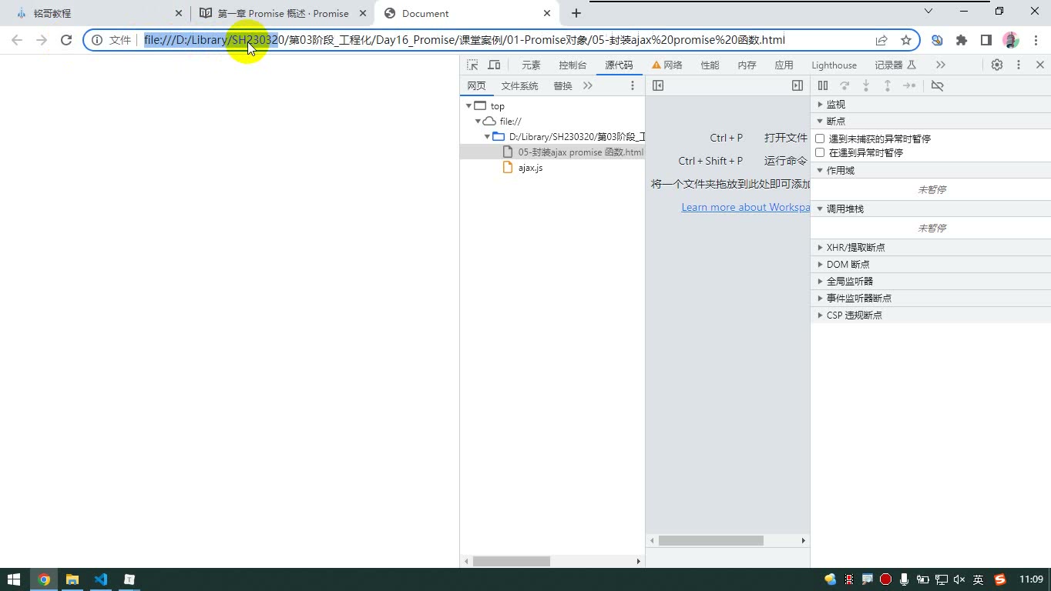Open Visual Studio Code from taskbar

click(x=101, y=579)
